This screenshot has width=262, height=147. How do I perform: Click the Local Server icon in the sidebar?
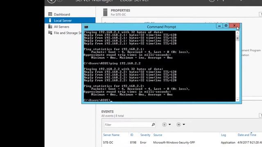coord(50,20)
